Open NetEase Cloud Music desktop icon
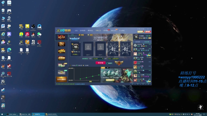The height and width of the screenshot is (116, 207). pos(27,35)
